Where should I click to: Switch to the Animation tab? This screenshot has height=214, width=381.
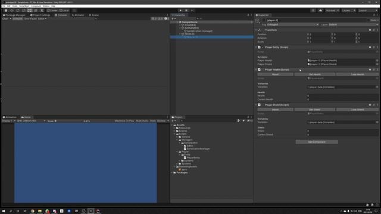coord(10,117)
